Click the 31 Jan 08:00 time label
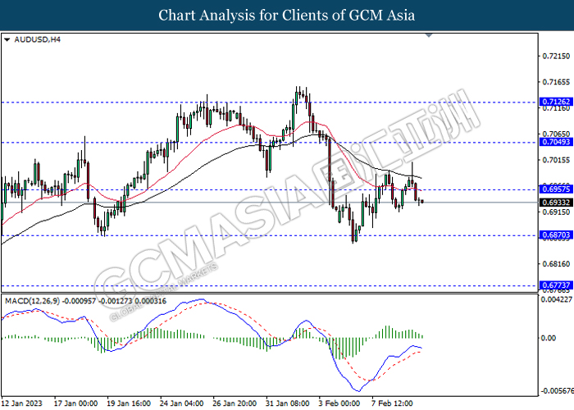This screenshot has height=410, width=574. pos(288,403)
